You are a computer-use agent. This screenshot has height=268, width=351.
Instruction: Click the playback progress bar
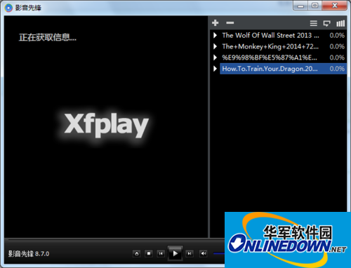pos(117,240)
